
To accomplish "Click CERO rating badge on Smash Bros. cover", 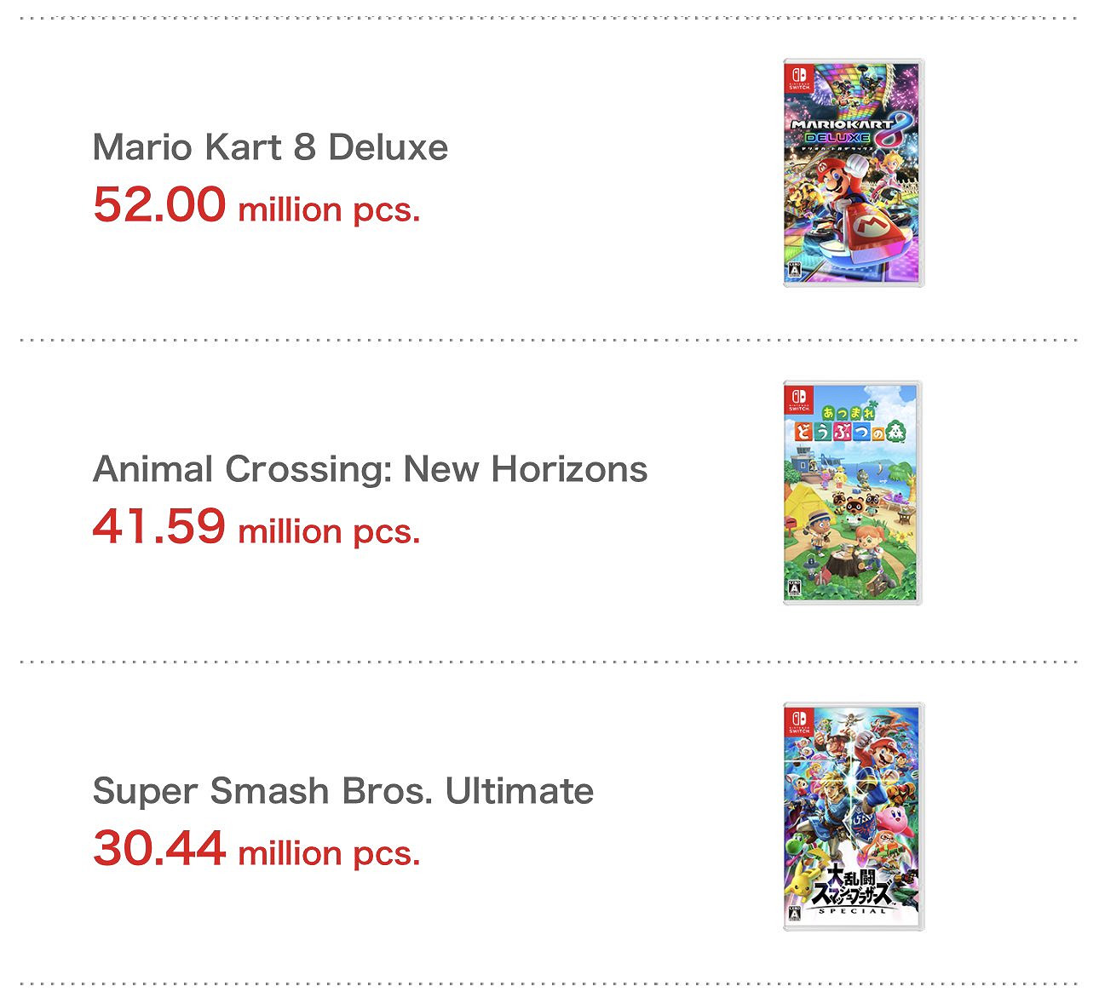I will click(x=794, y=914).
